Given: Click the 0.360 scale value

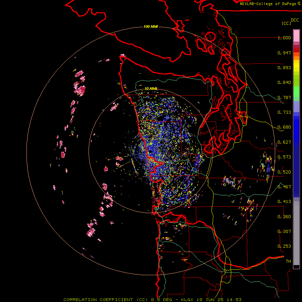Looking at the screenshot, I should (284, 217).
